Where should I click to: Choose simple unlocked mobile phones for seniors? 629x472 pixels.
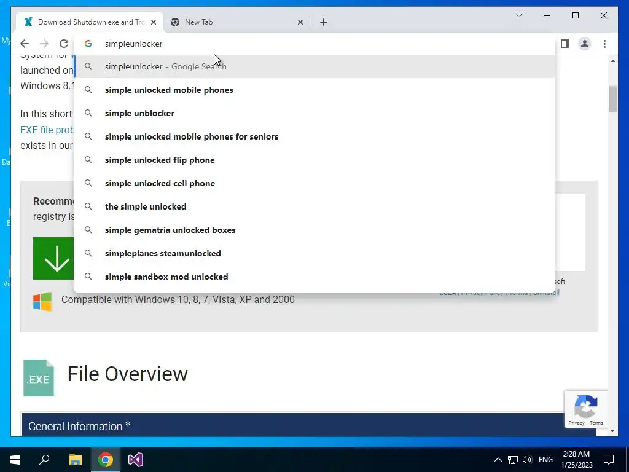(x=315, y=136)
